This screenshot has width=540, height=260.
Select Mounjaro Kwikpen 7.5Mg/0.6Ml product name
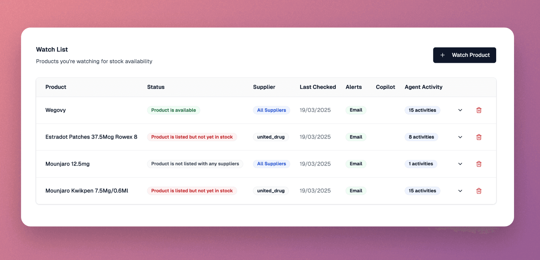pos(87,191)
